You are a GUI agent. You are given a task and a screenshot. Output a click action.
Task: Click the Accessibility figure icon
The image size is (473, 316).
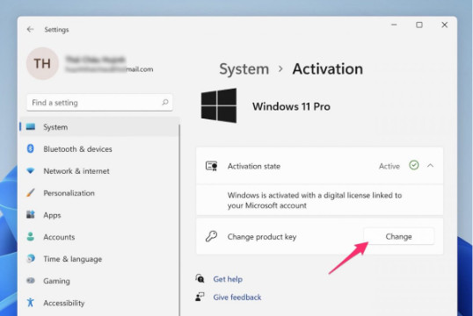[31, 302]
